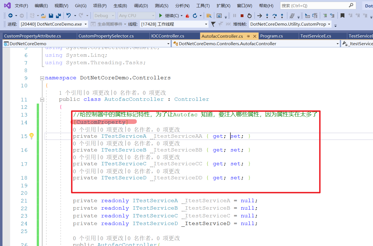Click the Save All icon

[x=58, y=16]
